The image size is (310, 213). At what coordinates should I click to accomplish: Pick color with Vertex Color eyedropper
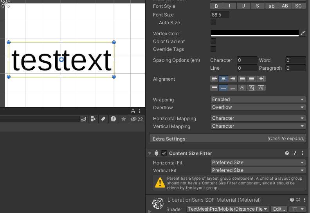(303, 33)
